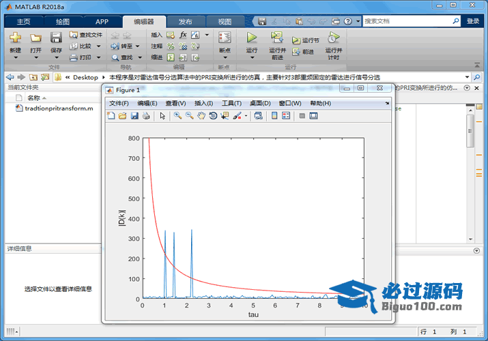Click the percent comment icon

(171, 46)
